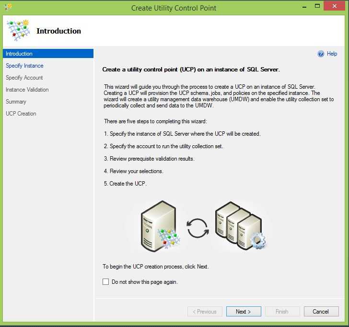Minimize the Create Utility Control Point window
Viewport: 349px width, 327px height.
coord(304,7)
